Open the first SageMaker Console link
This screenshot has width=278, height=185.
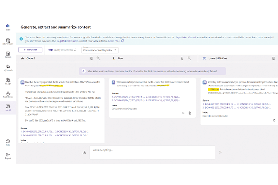tap(186, 37)
